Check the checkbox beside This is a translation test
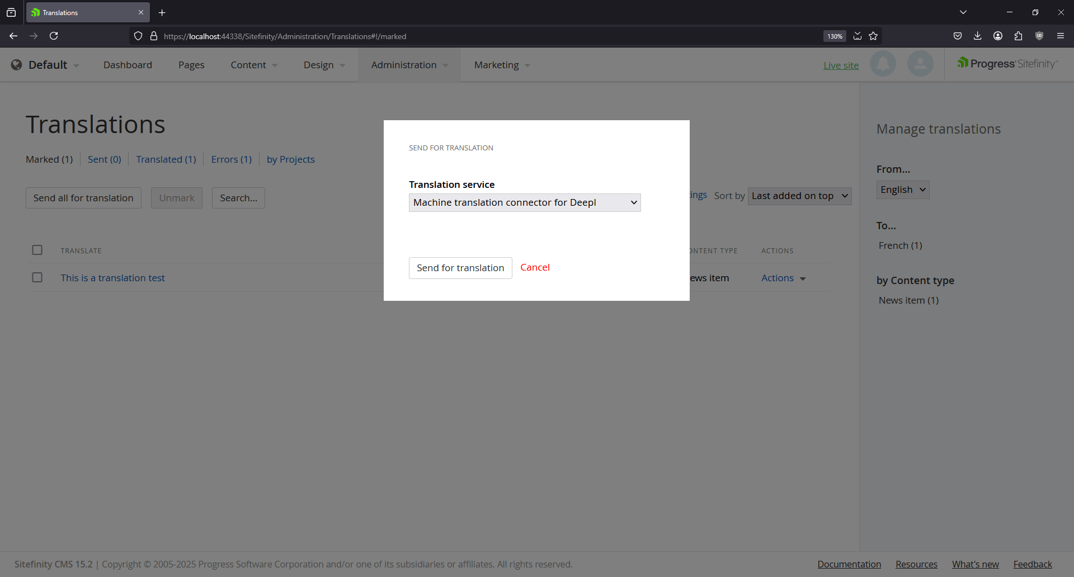This screenshot has height=577, width=1074. coord(37,277)
